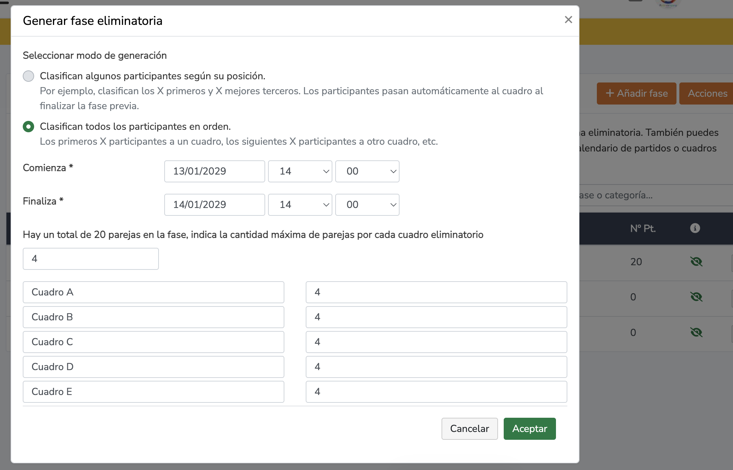
Task: Click the Comienza date field
Action: coord(214,171)
